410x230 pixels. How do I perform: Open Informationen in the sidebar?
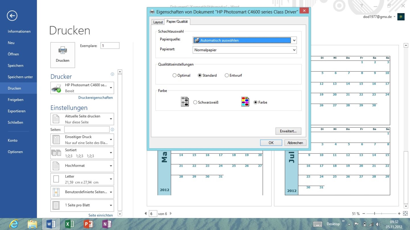[19, 31]
